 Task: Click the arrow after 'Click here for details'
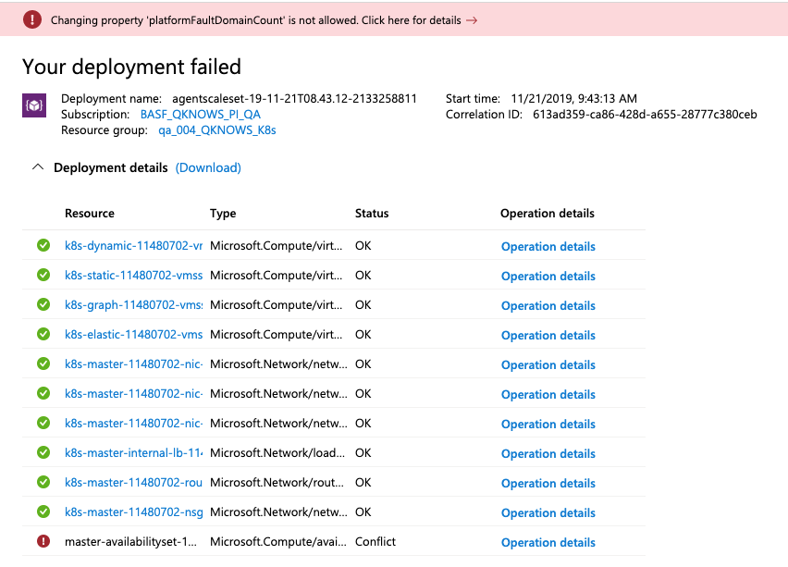coord(472,20)
